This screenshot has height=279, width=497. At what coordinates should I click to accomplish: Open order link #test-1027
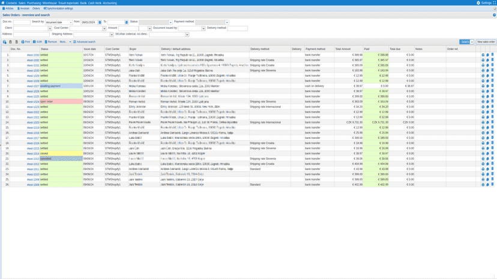[33, 86]
